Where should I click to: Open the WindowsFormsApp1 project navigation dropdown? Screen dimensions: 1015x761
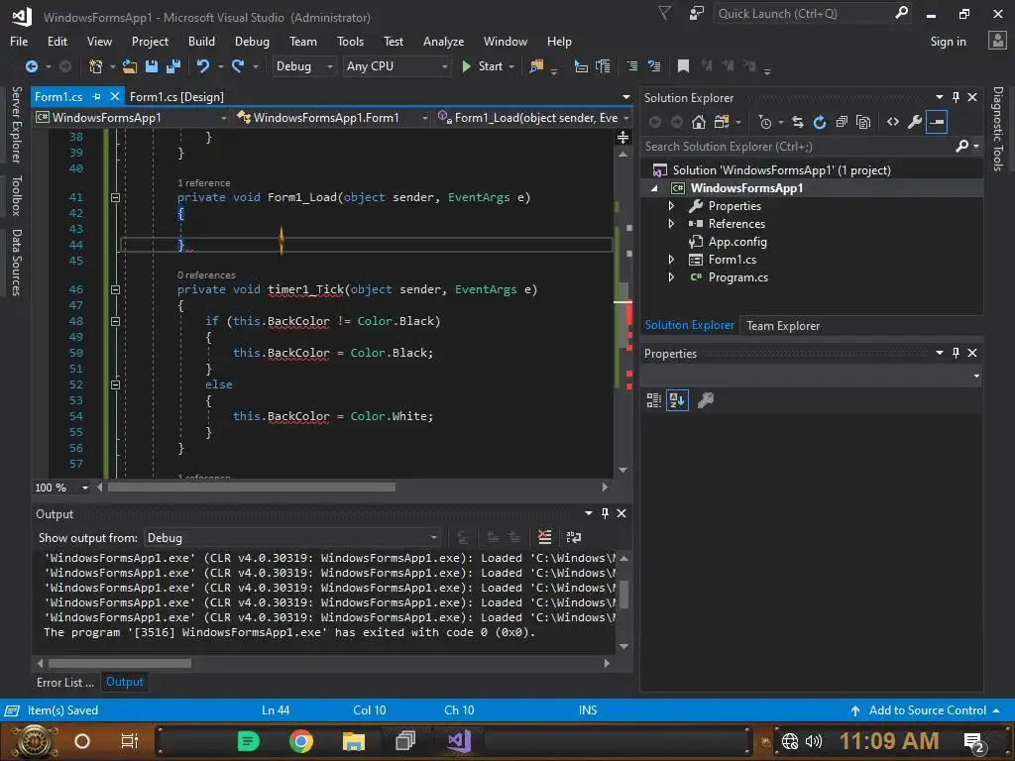coord(132,118)
